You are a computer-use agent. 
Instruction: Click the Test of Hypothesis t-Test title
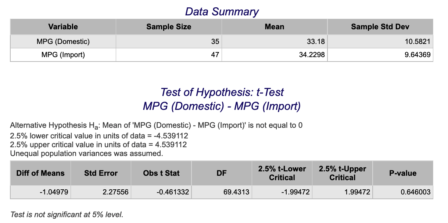(222, 92)
